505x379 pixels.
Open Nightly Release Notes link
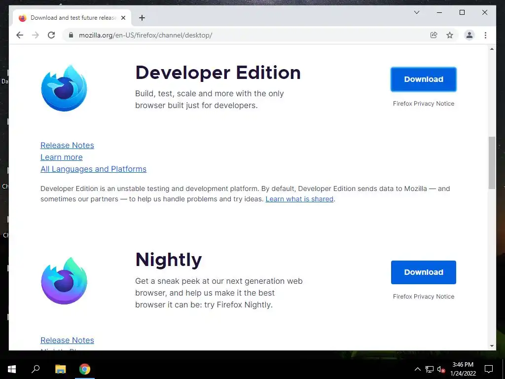67,341
